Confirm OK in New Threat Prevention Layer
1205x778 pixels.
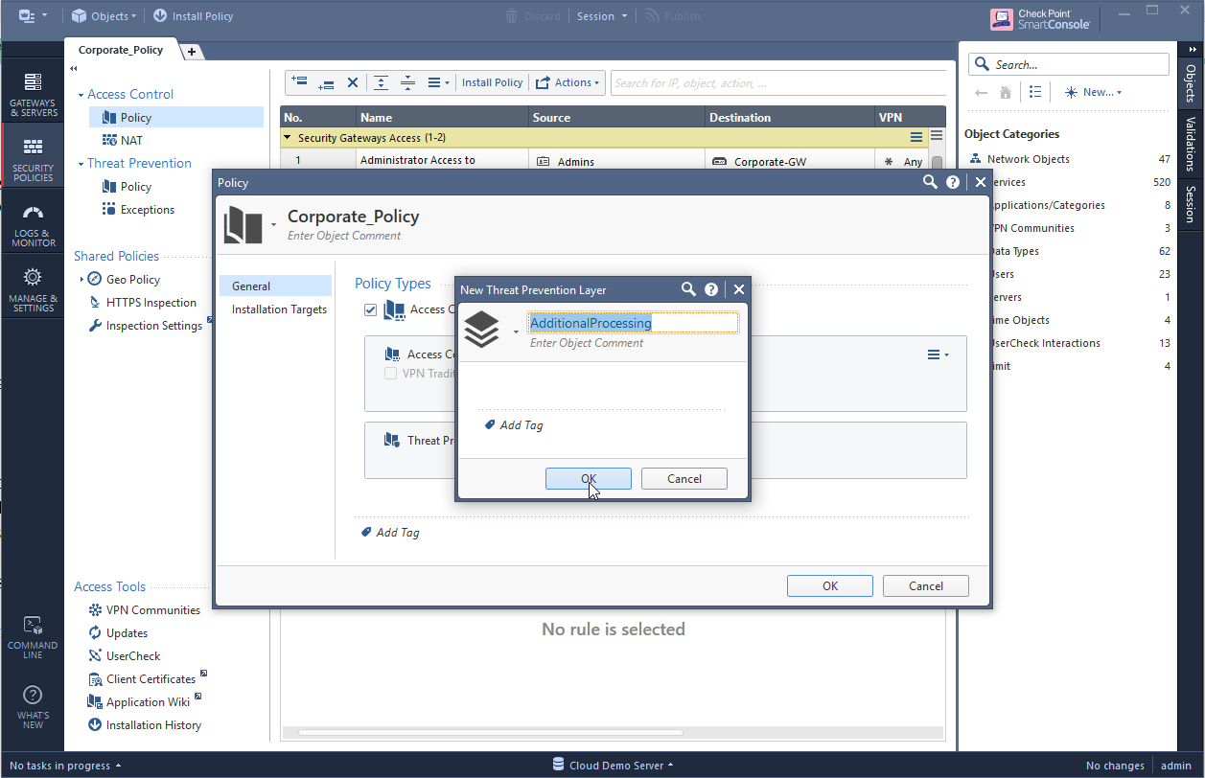(x=589, y=478)
